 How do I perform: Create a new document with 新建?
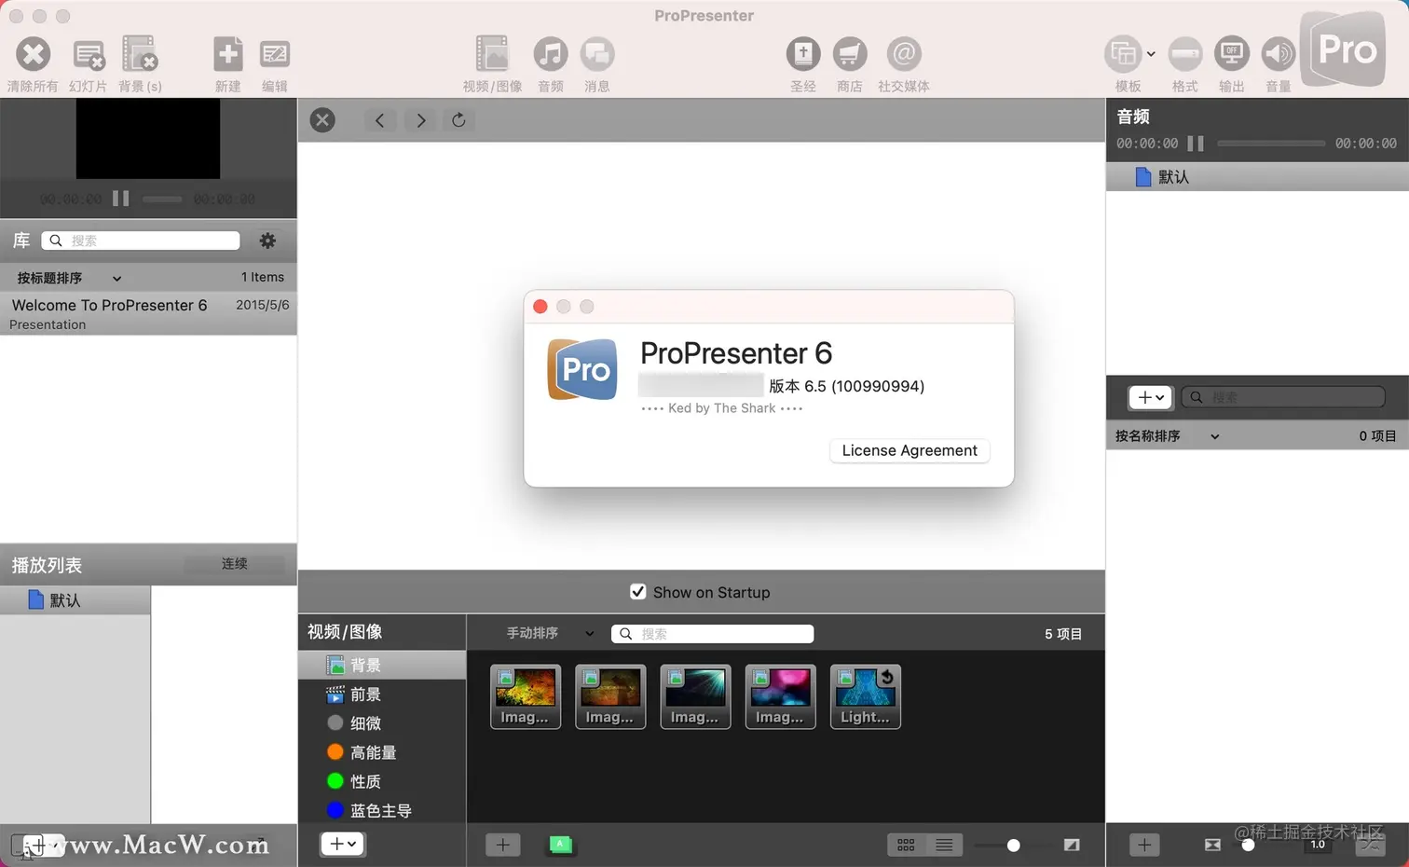point(227,54)
